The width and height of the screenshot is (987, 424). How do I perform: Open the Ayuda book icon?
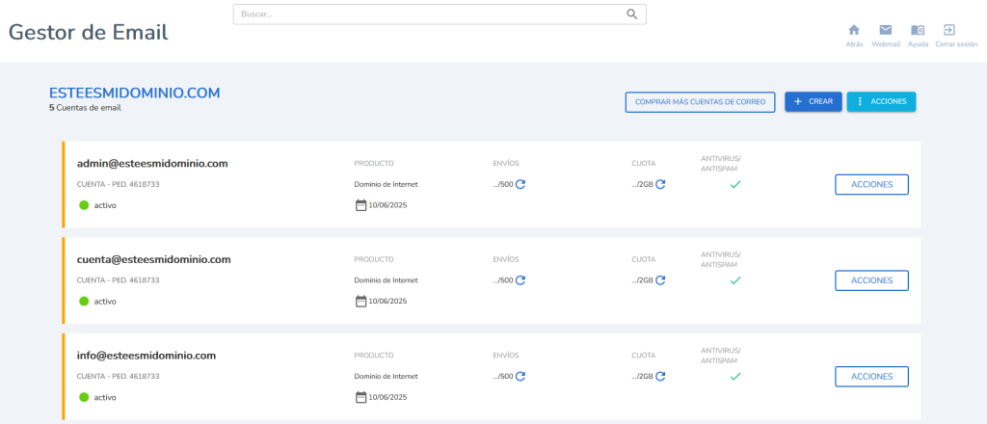pos(918,30)
